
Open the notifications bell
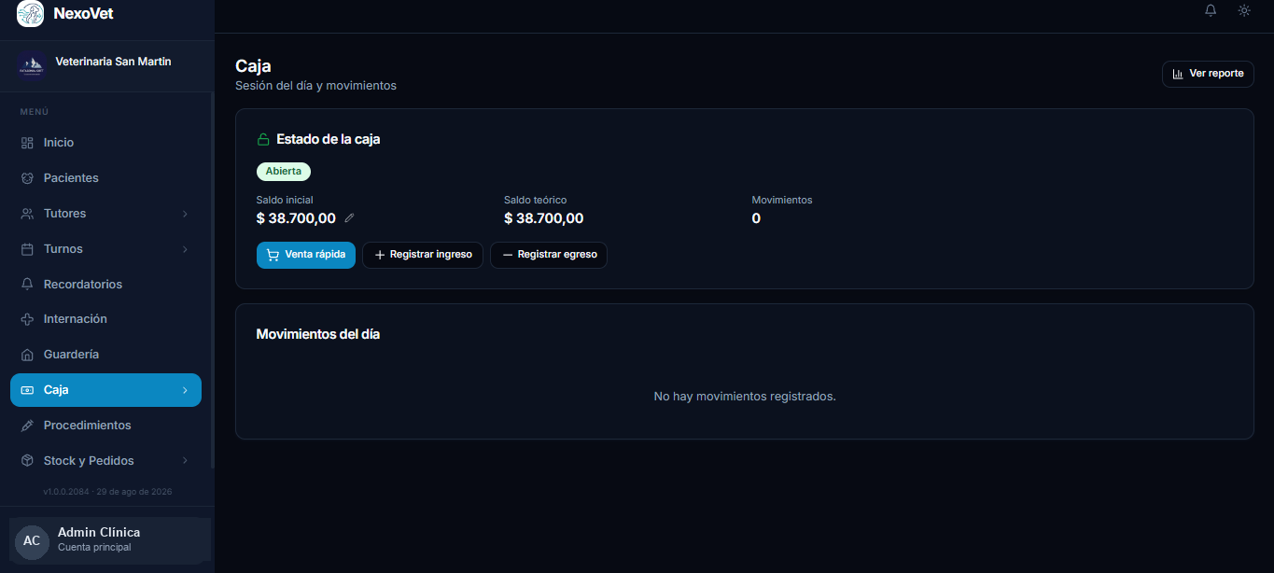(1211, 10)
